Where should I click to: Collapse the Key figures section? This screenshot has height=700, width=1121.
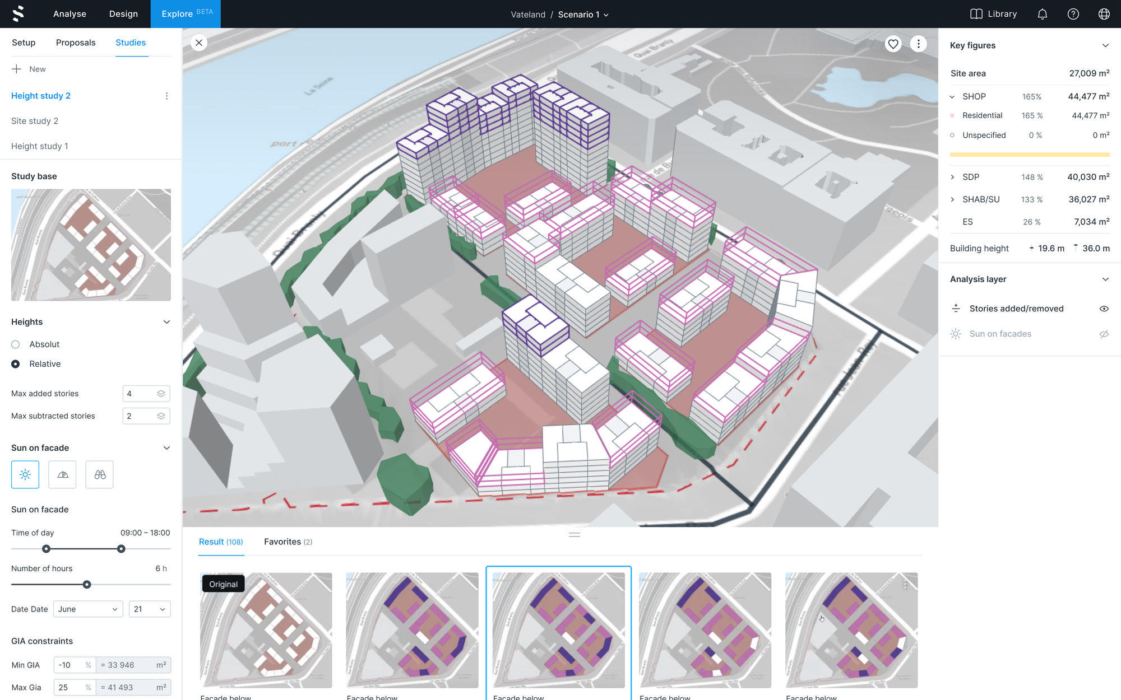(1104, 45)
